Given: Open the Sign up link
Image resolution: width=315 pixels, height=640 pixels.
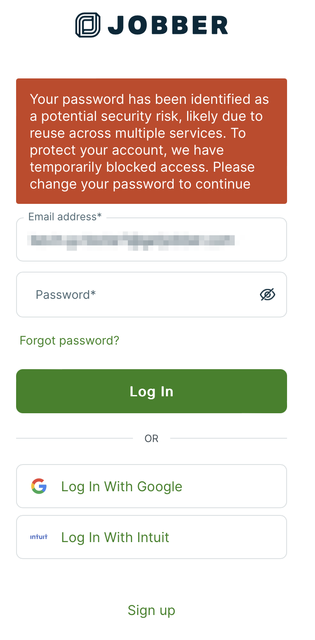Looking at the screenshot, I should tap(152, 610).
